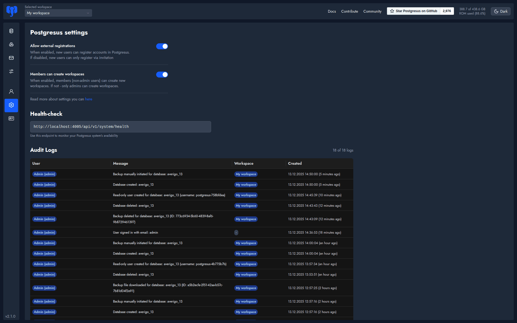Click the Postgresus elephant logo
517x323 pixels.
[x=11, y=11]
